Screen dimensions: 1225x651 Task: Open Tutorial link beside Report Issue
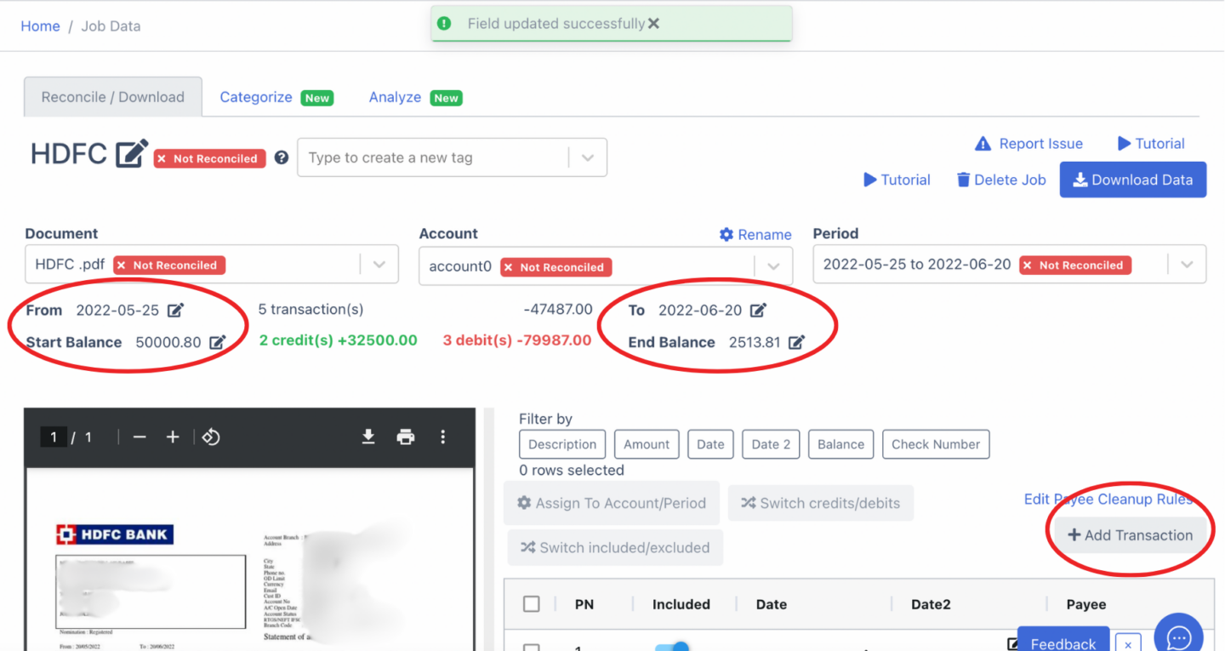click(x=1151, y=144)
